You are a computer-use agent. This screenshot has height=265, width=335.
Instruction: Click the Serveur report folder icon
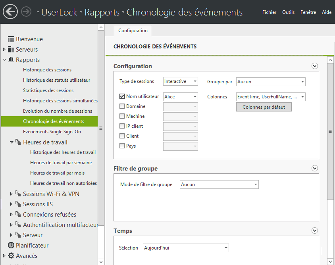point(18,235)
